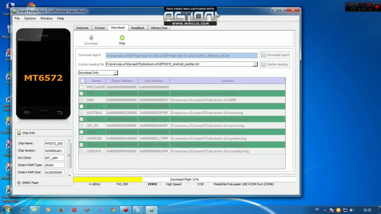This screenshot has width=381, height=214.
Task: Expand the Scatter-loading File dropdown arrow
Action: 255,64
